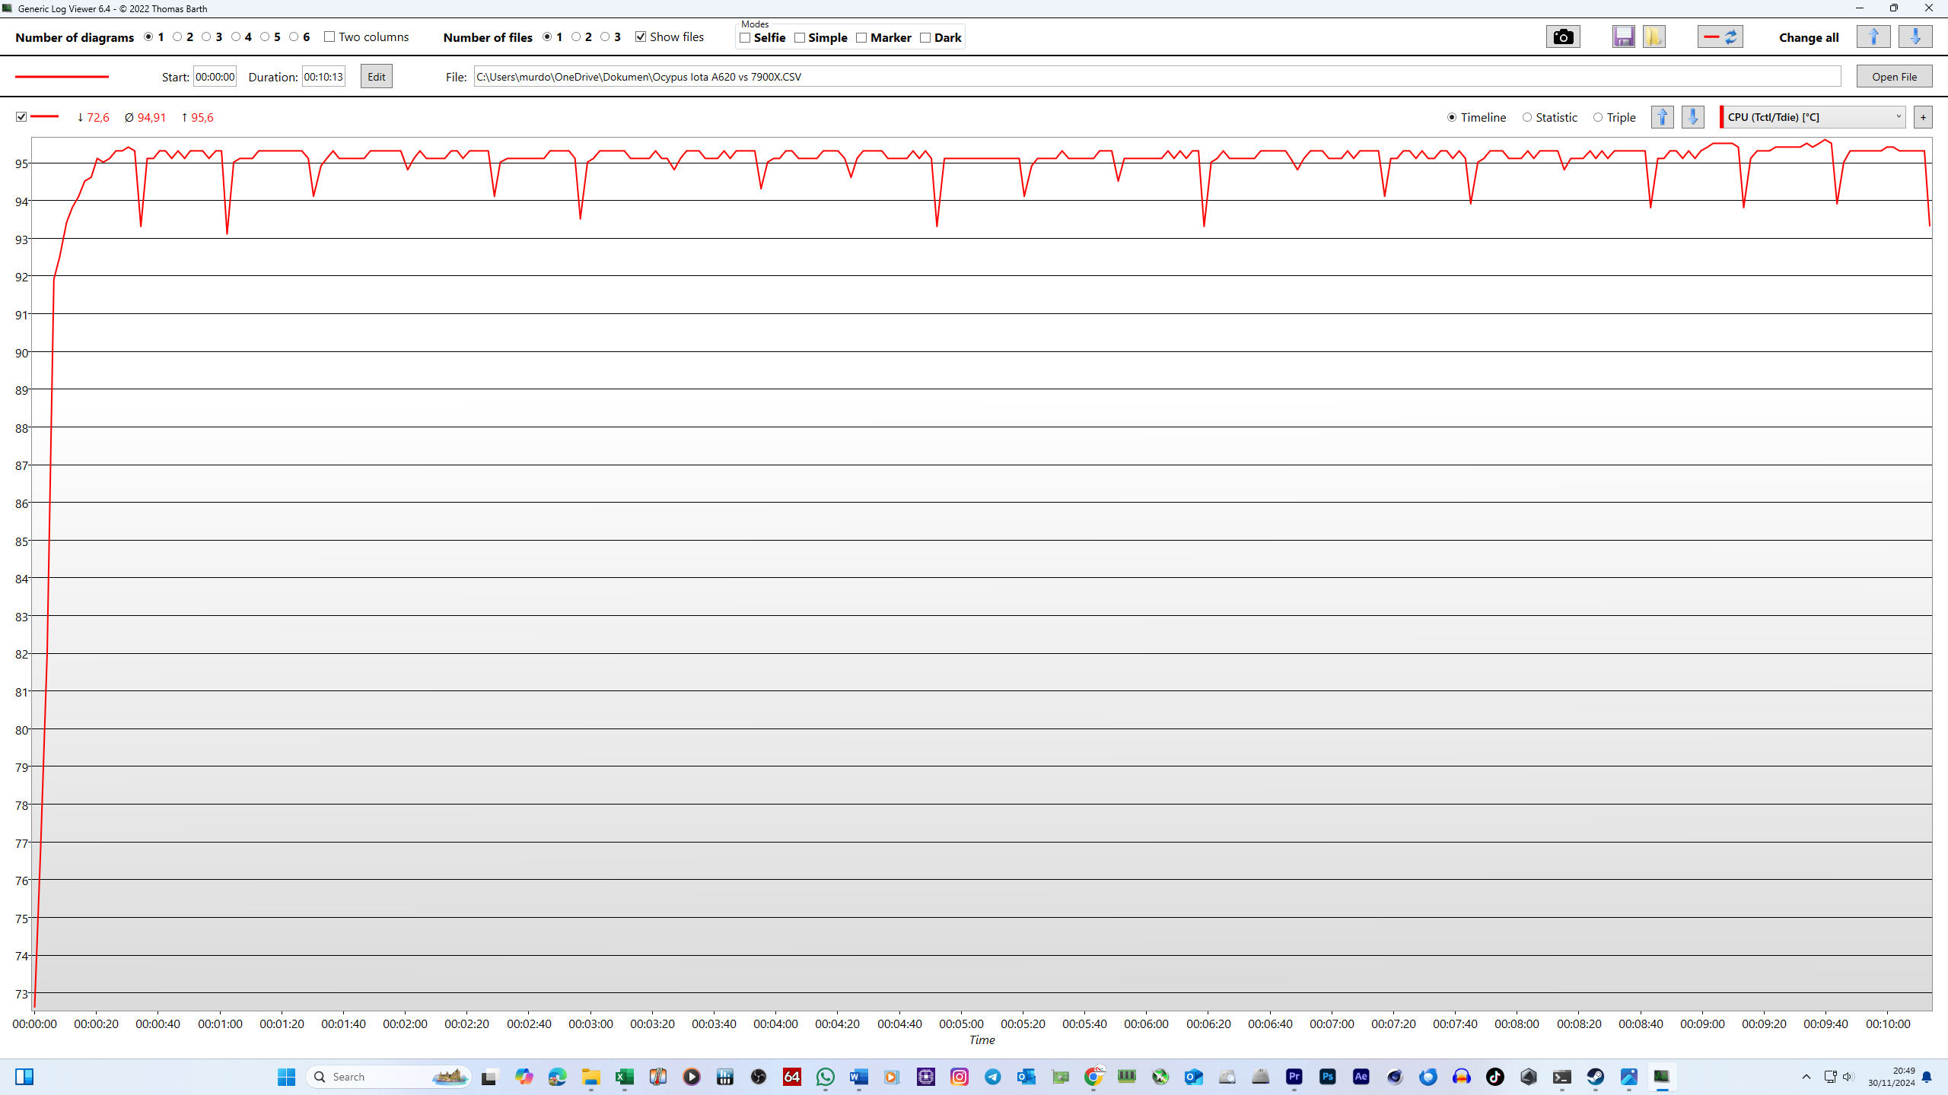Select the Statistic view radio button
This screenshot has width=1948, height=1095.
[x=1526, y=117]
